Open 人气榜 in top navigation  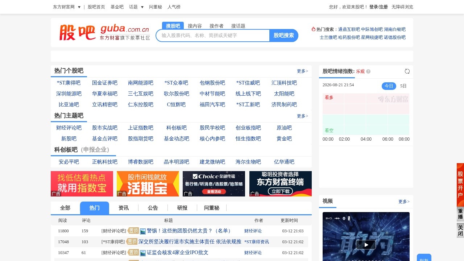coord(174,7)
